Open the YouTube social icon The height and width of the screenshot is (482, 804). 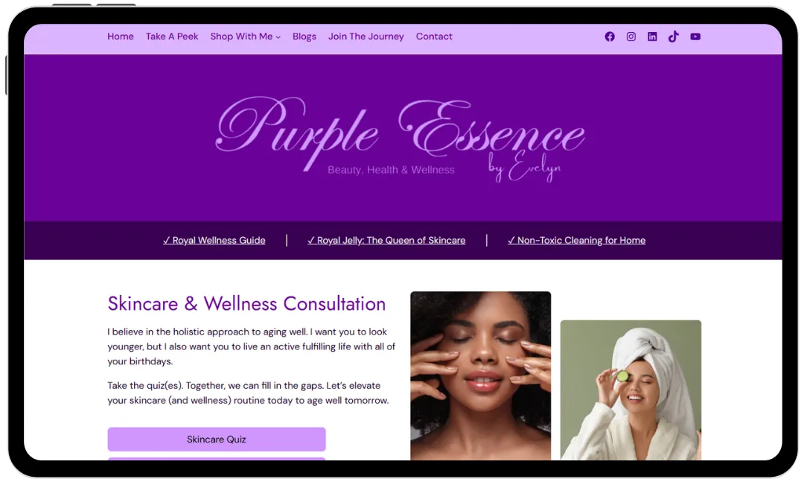(695, 37)
